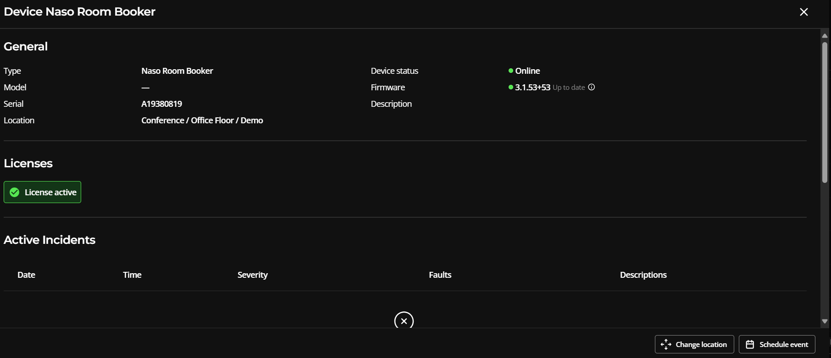This screenshot has height=358, width=831.
Task: Click the vertical scrollbar thumb
Action: [825, 112]
